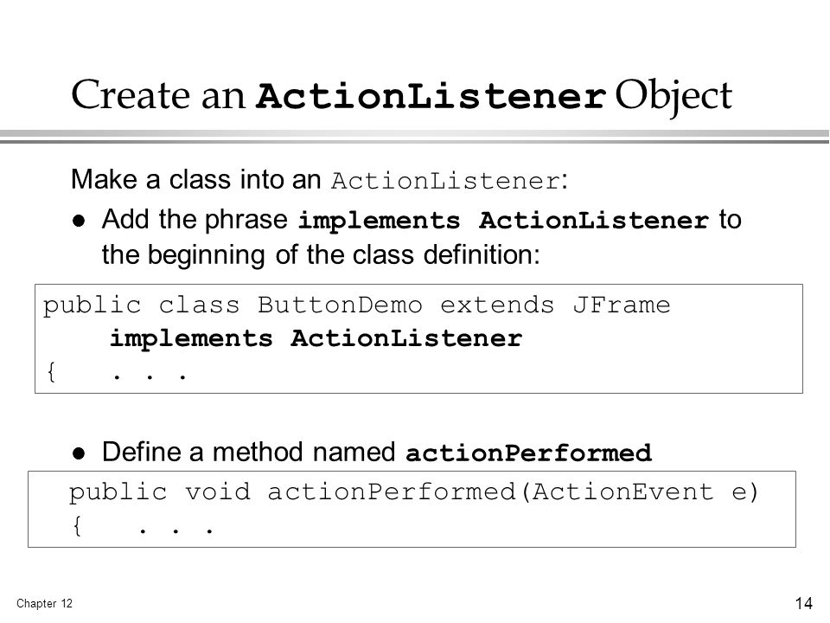Click the second bullet point marker
This screenshot has width=830, height=623.
tap(79, 453)
